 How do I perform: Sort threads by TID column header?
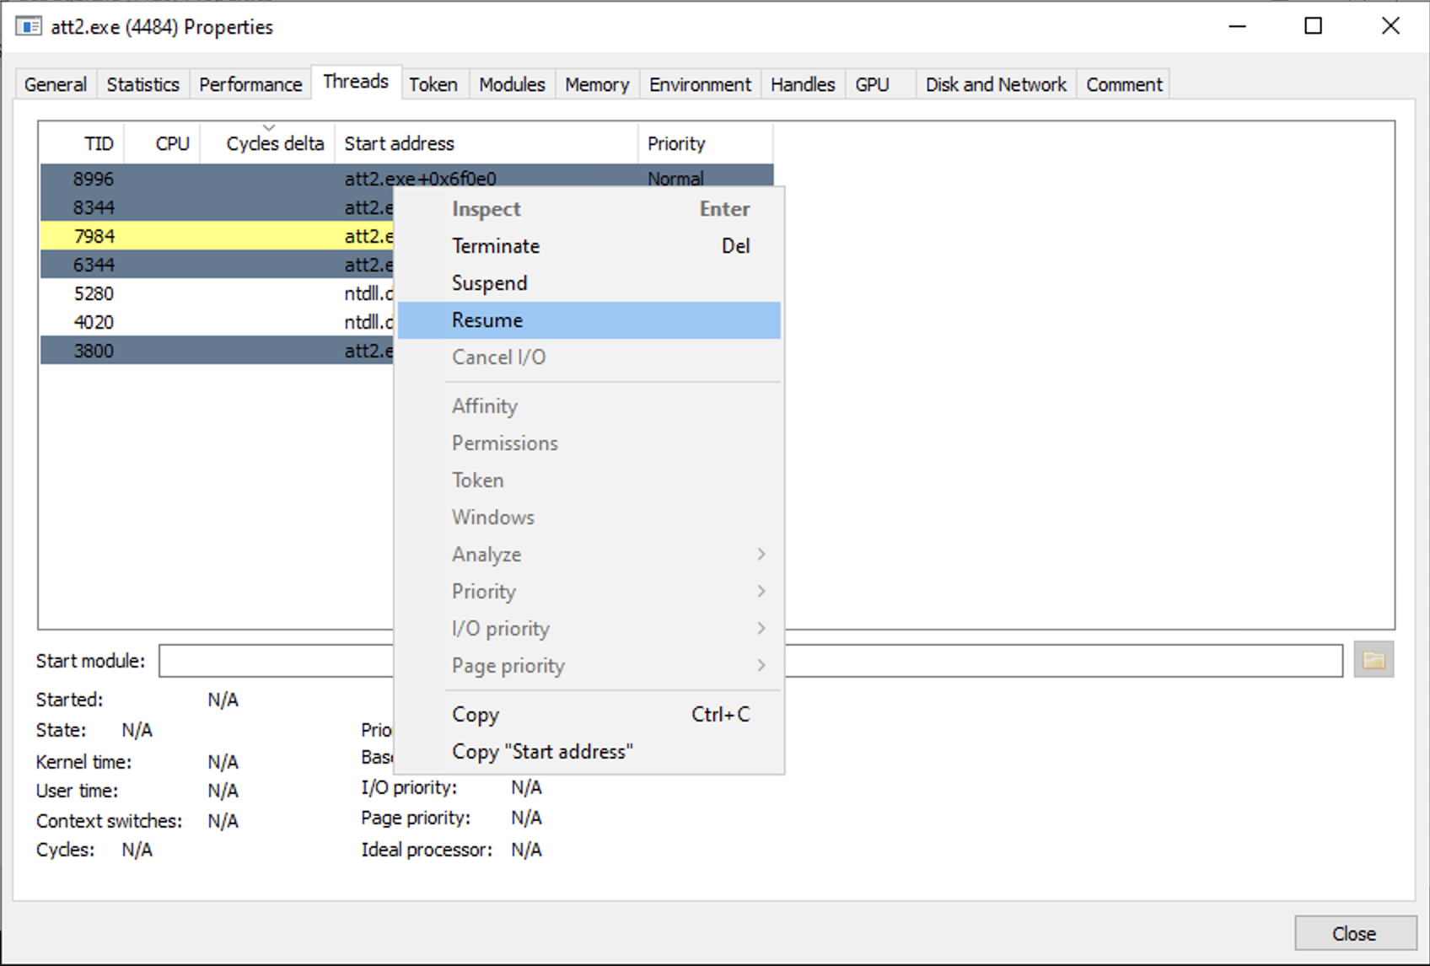pos(83,143)
